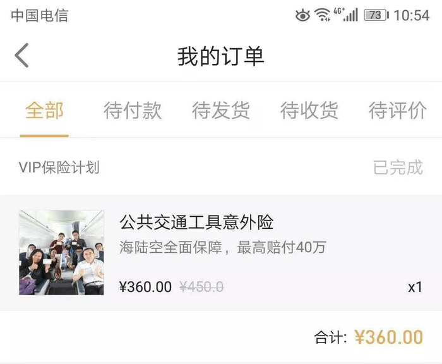Screen dimensions: 442x364
Task: Tap the Wi-Fi status icon
Action: tap(323, 15)
